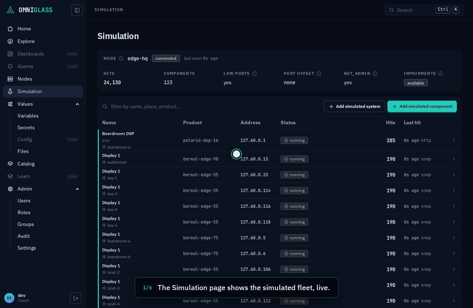Click the DE user avatar
Screen dimensions: 473x308
point(9,298)
